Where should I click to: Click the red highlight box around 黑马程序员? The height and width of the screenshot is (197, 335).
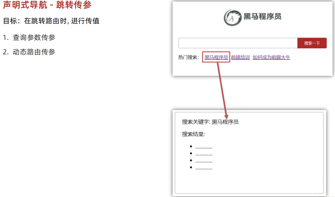point(216,57)
